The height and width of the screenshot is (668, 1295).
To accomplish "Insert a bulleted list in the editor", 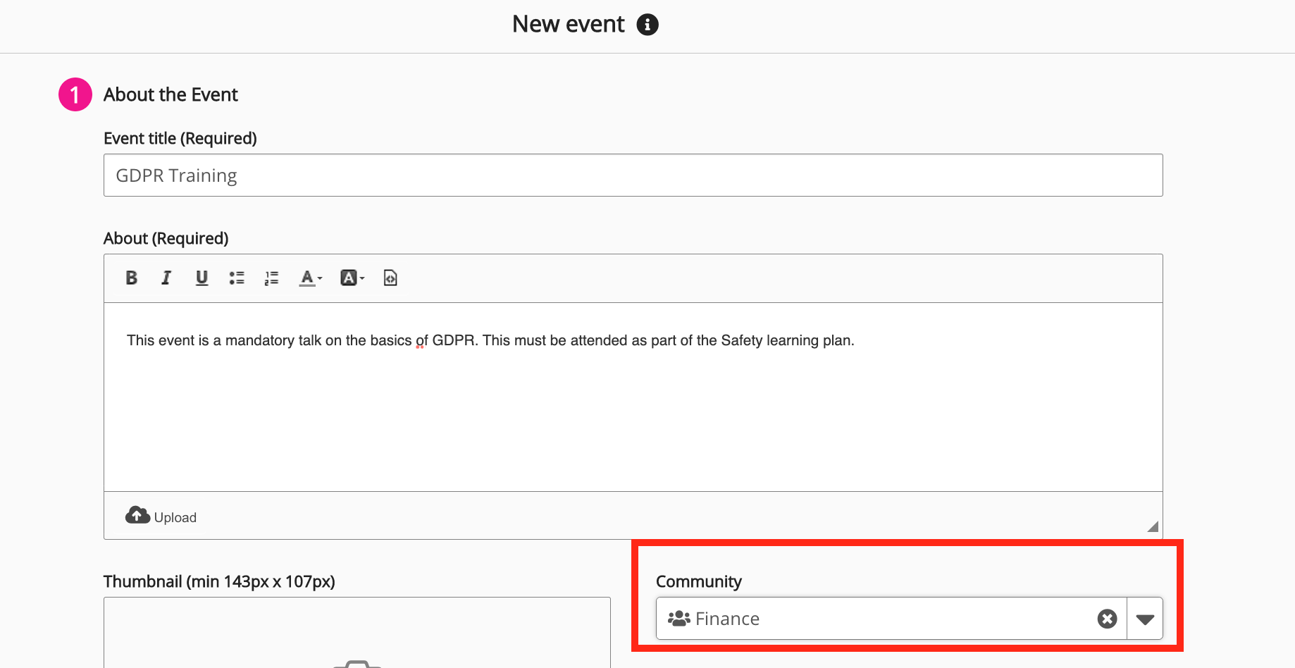I will (x=237, y=278).
